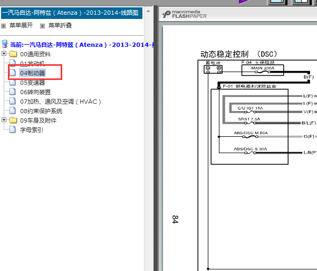
Task: Click the 菜单展开 expand-all link
Action: point(21,25)
